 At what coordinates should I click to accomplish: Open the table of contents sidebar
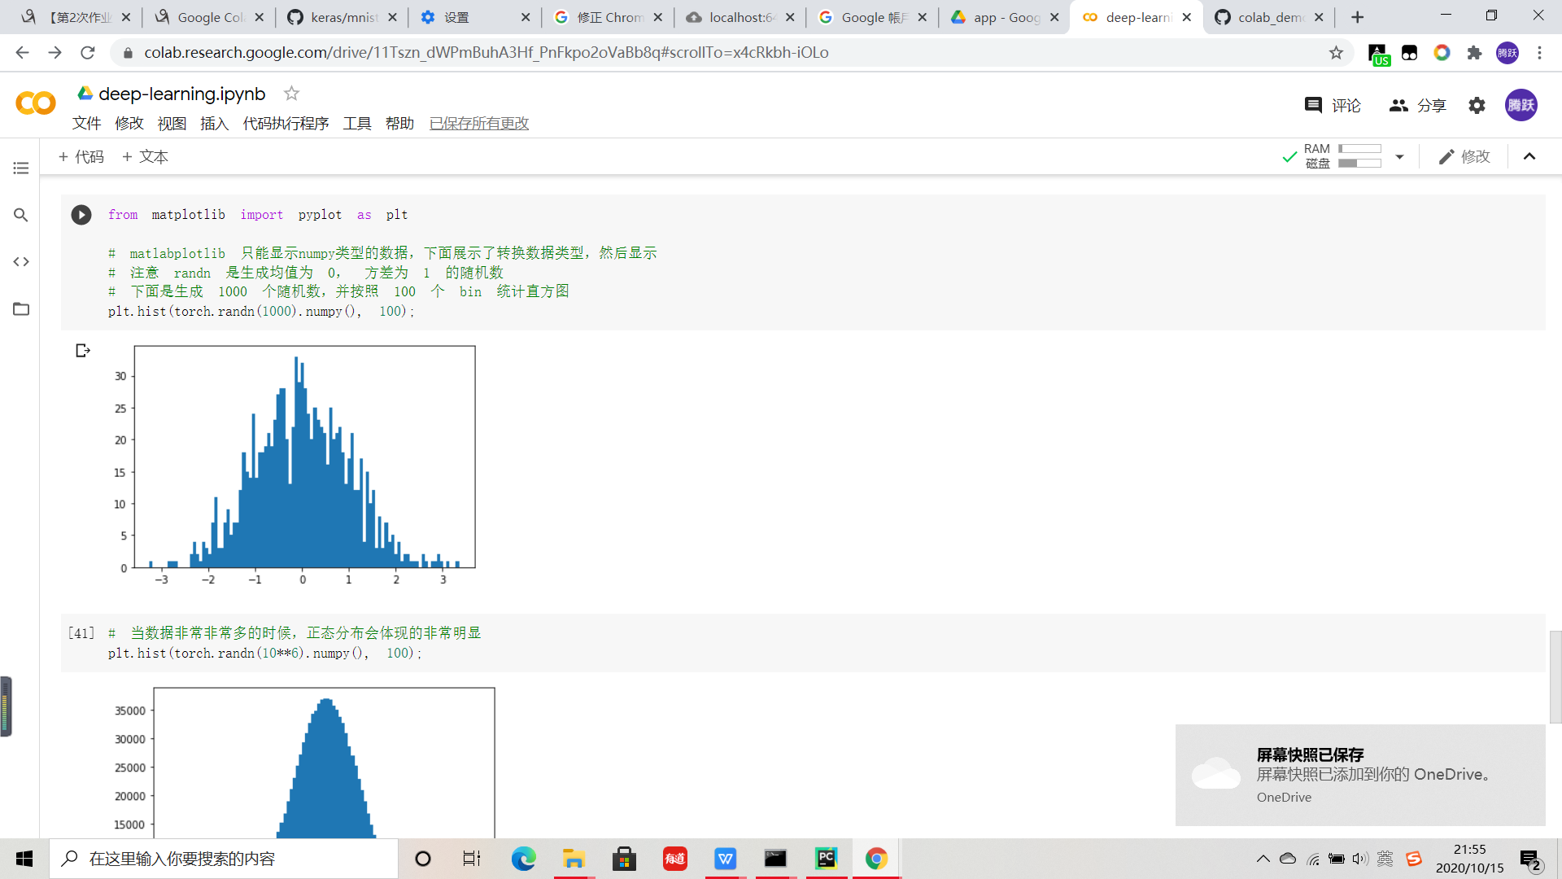[x=21, y=168]
